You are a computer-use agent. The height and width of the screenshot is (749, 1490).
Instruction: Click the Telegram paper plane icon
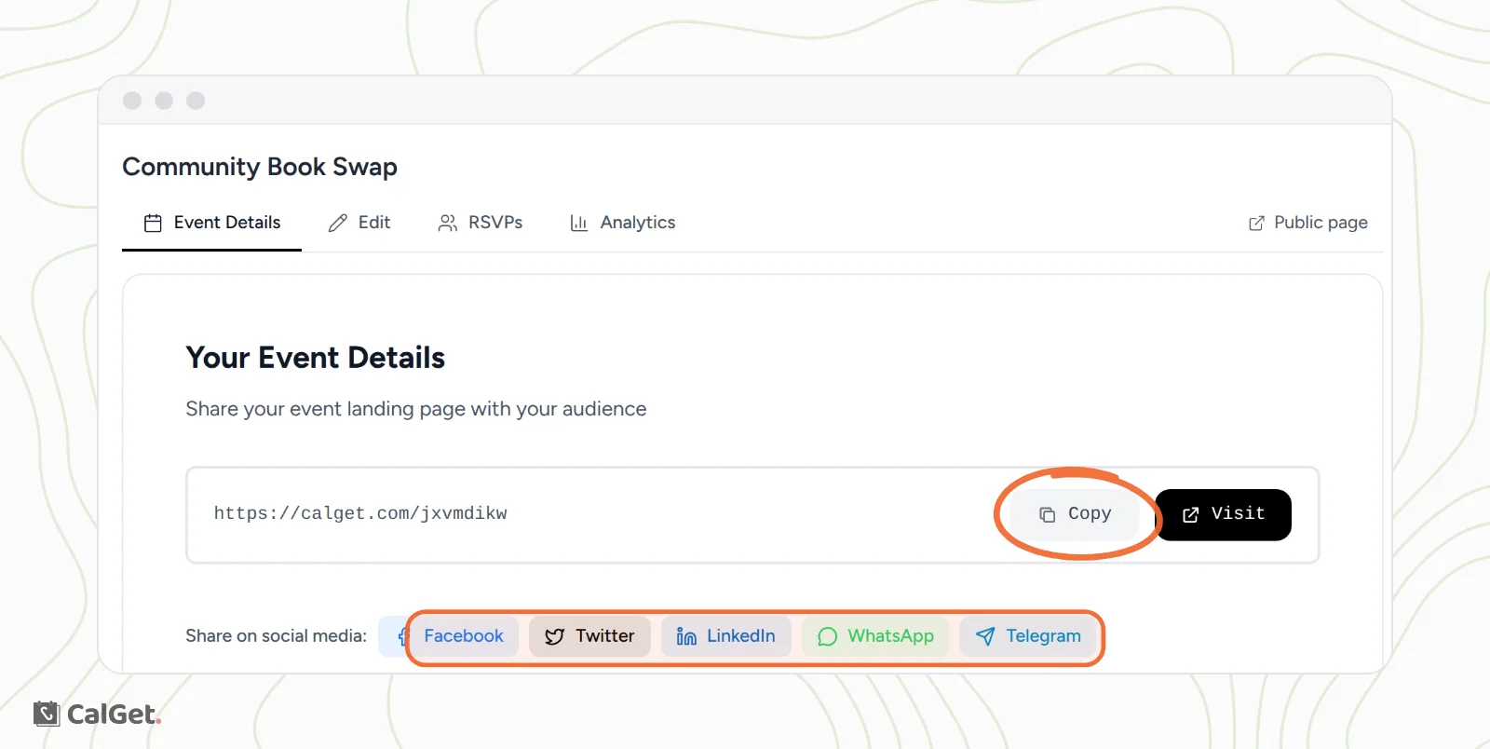click(x=985, y=636)
